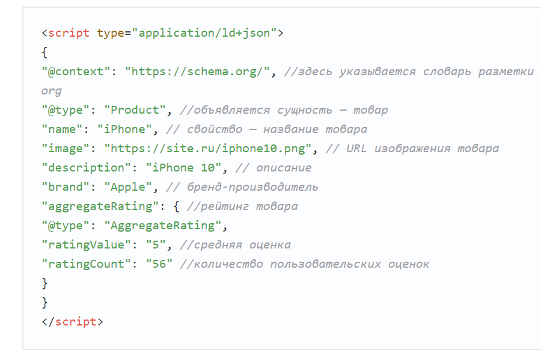541x361 pixels.
Task: Click the https://schema.org/ URL string
Action: (197, 71)
